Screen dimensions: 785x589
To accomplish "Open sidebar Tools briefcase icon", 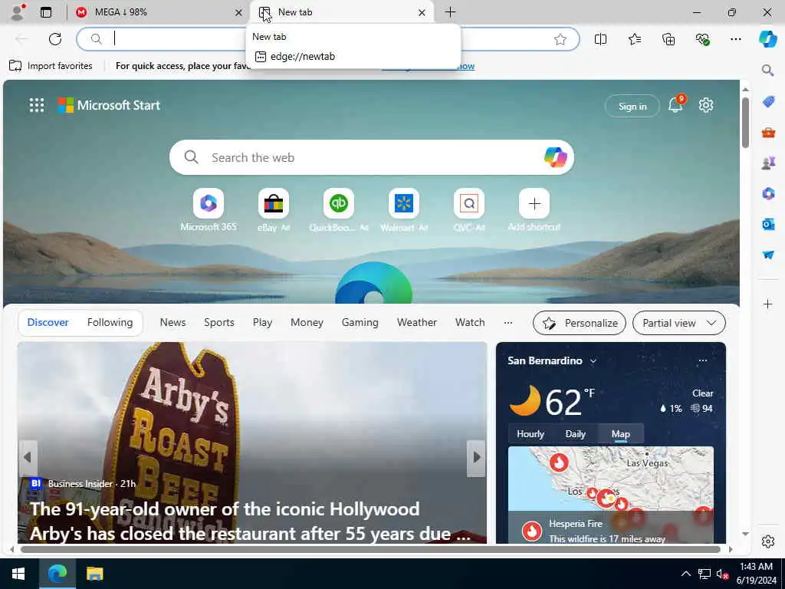I will [x=768, y=132].
